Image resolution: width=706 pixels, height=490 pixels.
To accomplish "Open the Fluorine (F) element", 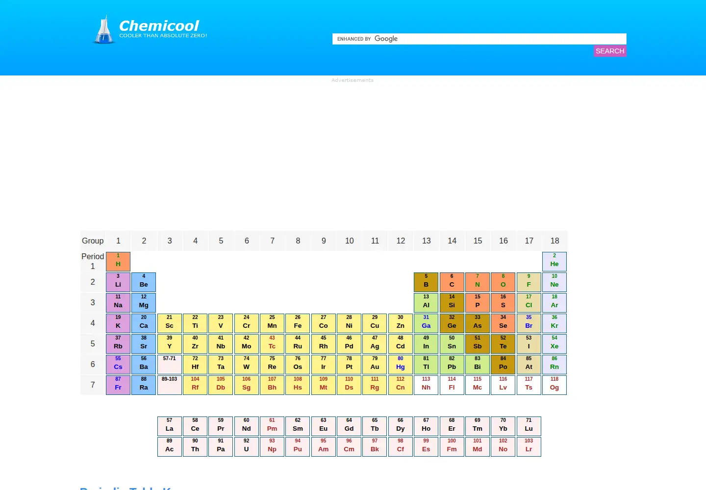I will tap(529, 282).
